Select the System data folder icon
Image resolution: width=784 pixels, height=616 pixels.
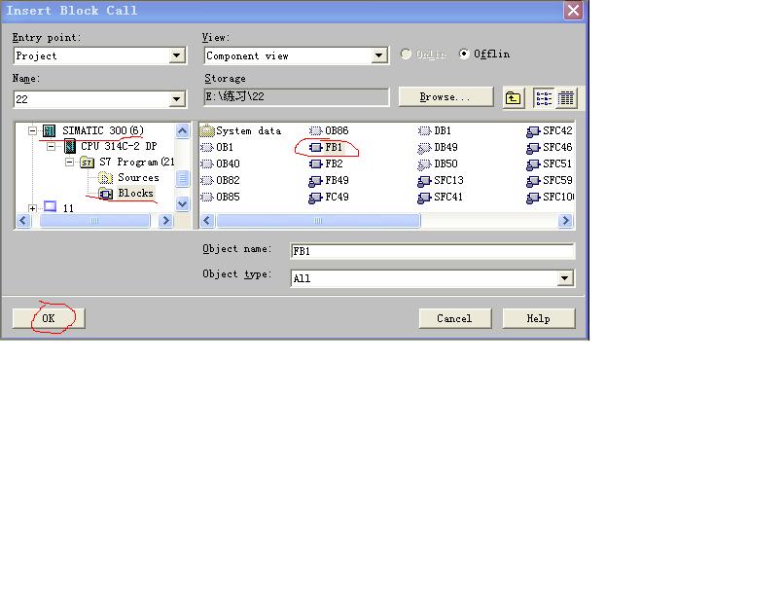(206, 131)
